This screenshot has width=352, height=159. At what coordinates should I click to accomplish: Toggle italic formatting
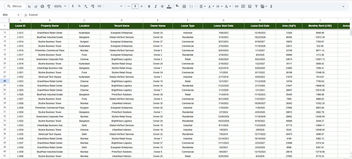click(x=156, y=6)
